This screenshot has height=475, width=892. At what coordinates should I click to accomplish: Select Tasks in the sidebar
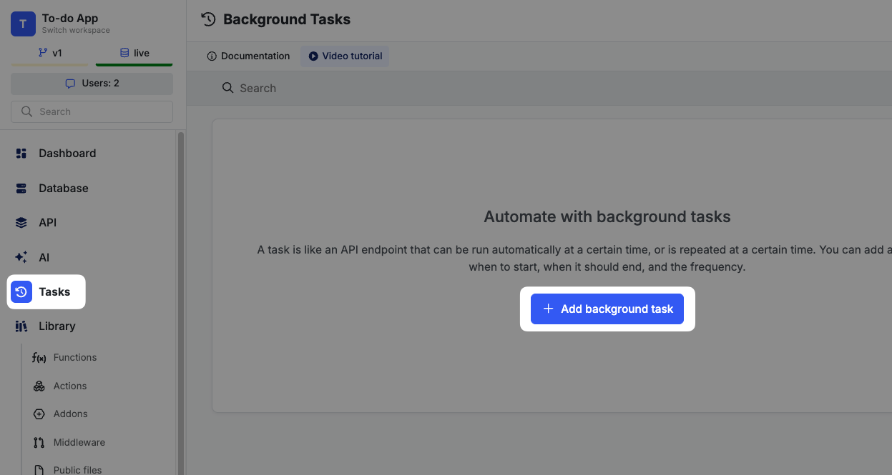click(54, 292)
